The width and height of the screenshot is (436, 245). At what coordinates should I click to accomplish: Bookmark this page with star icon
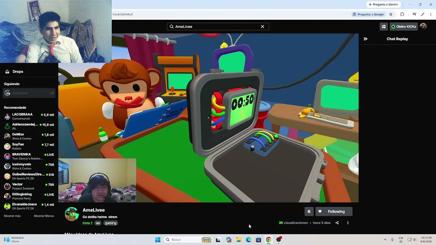click(391, 14)
